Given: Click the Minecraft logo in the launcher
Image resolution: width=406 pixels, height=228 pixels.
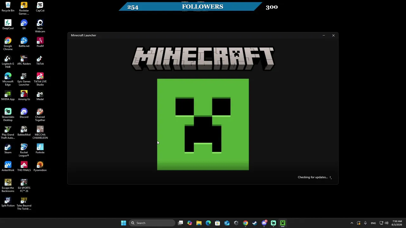Looking at the screenshot, I should click(x=203, y=59).
